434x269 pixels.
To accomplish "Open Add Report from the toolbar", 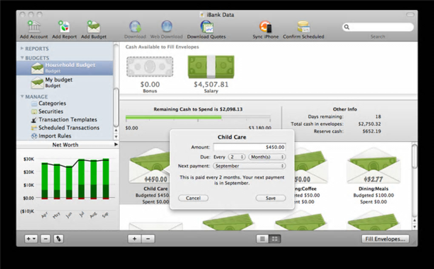I will (x=64, y=27).
